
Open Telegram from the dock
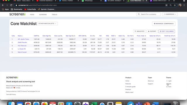click(x=130, y=104)
